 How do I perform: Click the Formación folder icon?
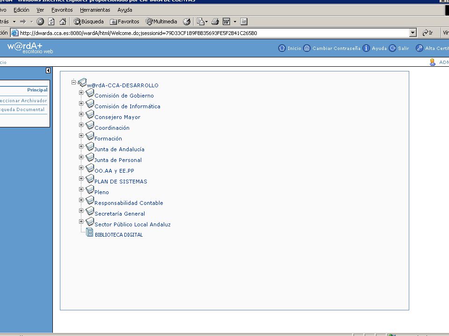tap(90, 135)
